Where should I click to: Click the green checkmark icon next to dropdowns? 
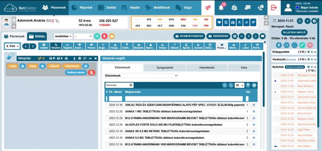(x=97, y=36)
